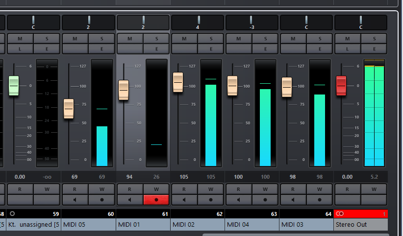This screenshot has width=403, height=236.
Task: Click the MIDI 05 volume fader handle
Action: 69,108
